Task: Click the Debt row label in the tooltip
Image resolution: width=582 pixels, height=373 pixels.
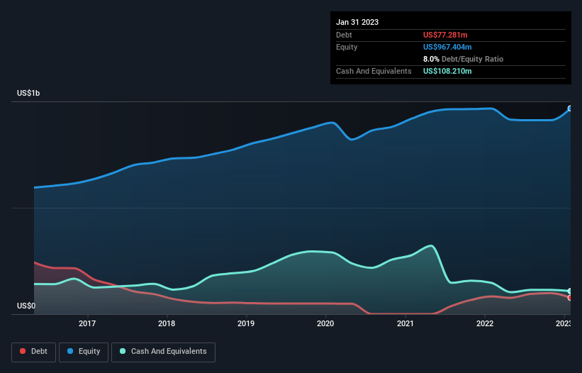Action: (x=344, y=35)
